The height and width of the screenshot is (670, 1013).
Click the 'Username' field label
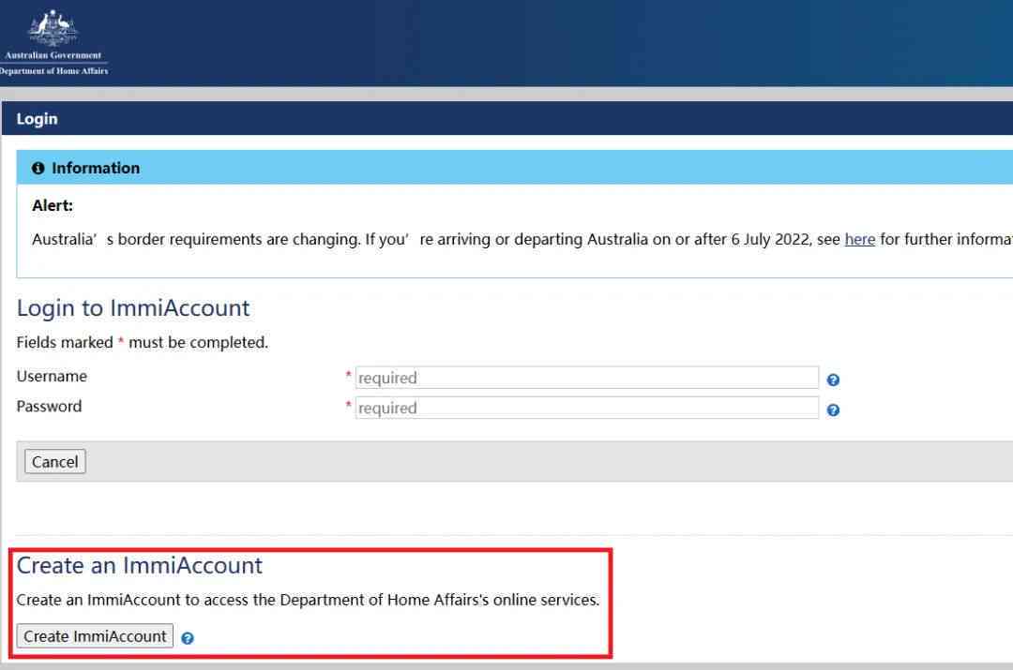pos(52,377)
